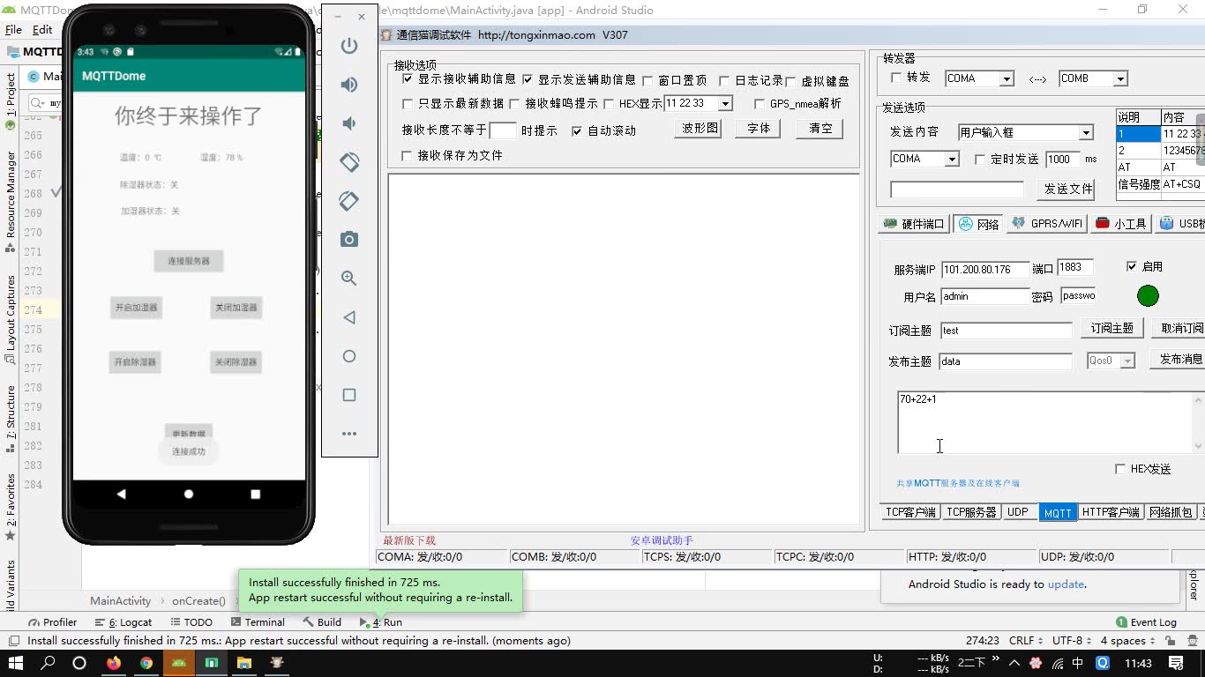Enable HEX显示 checkbox
Image resolution: width=1205 pixels, height=677 pixels.
coord(610,104)
